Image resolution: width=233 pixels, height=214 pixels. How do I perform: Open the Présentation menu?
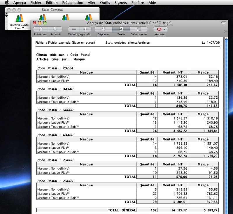point(73,3)
